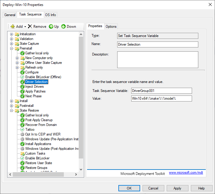Click the Add starburst icon in toolbar
Viewport: 215px width, 194px height.
13,27
